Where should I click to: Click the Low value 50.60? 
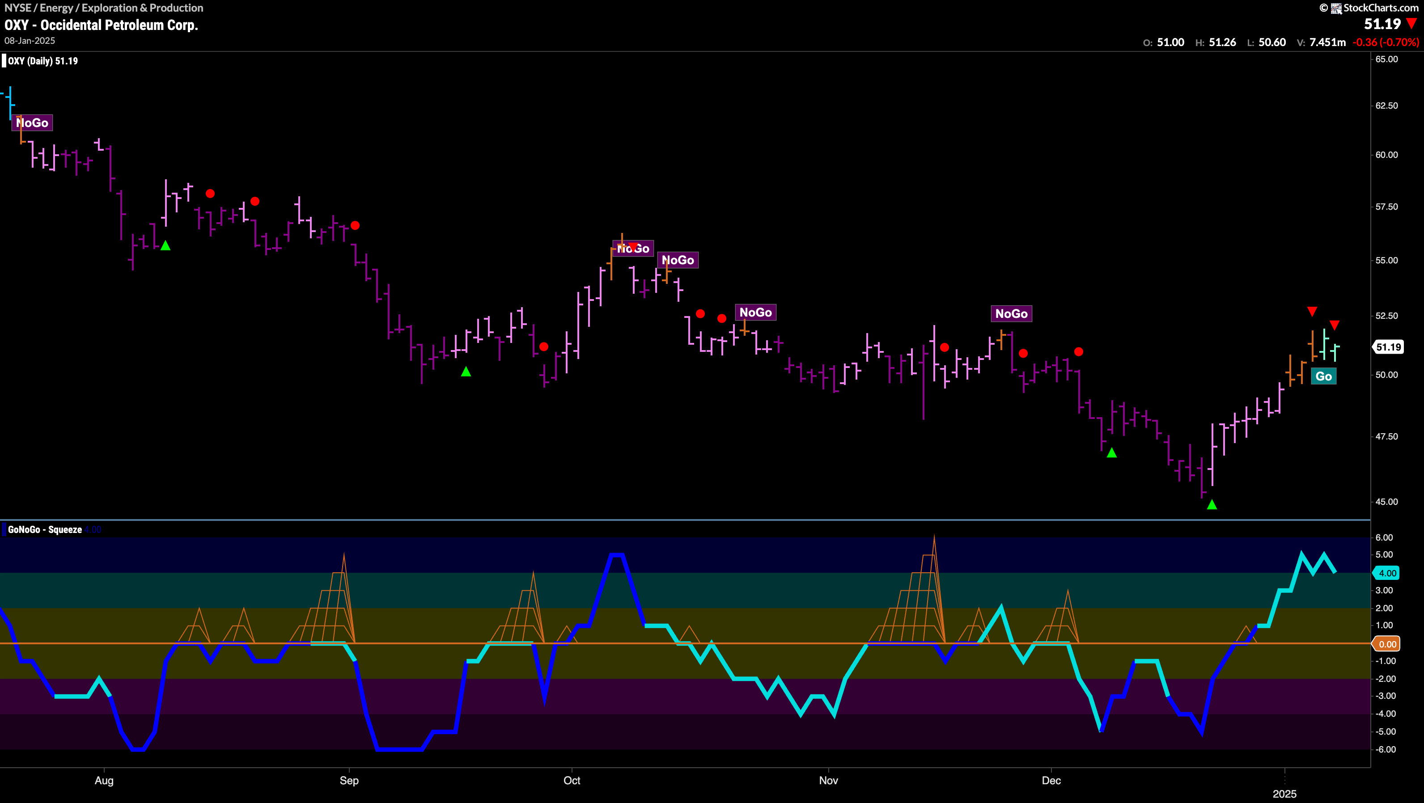1272,42
